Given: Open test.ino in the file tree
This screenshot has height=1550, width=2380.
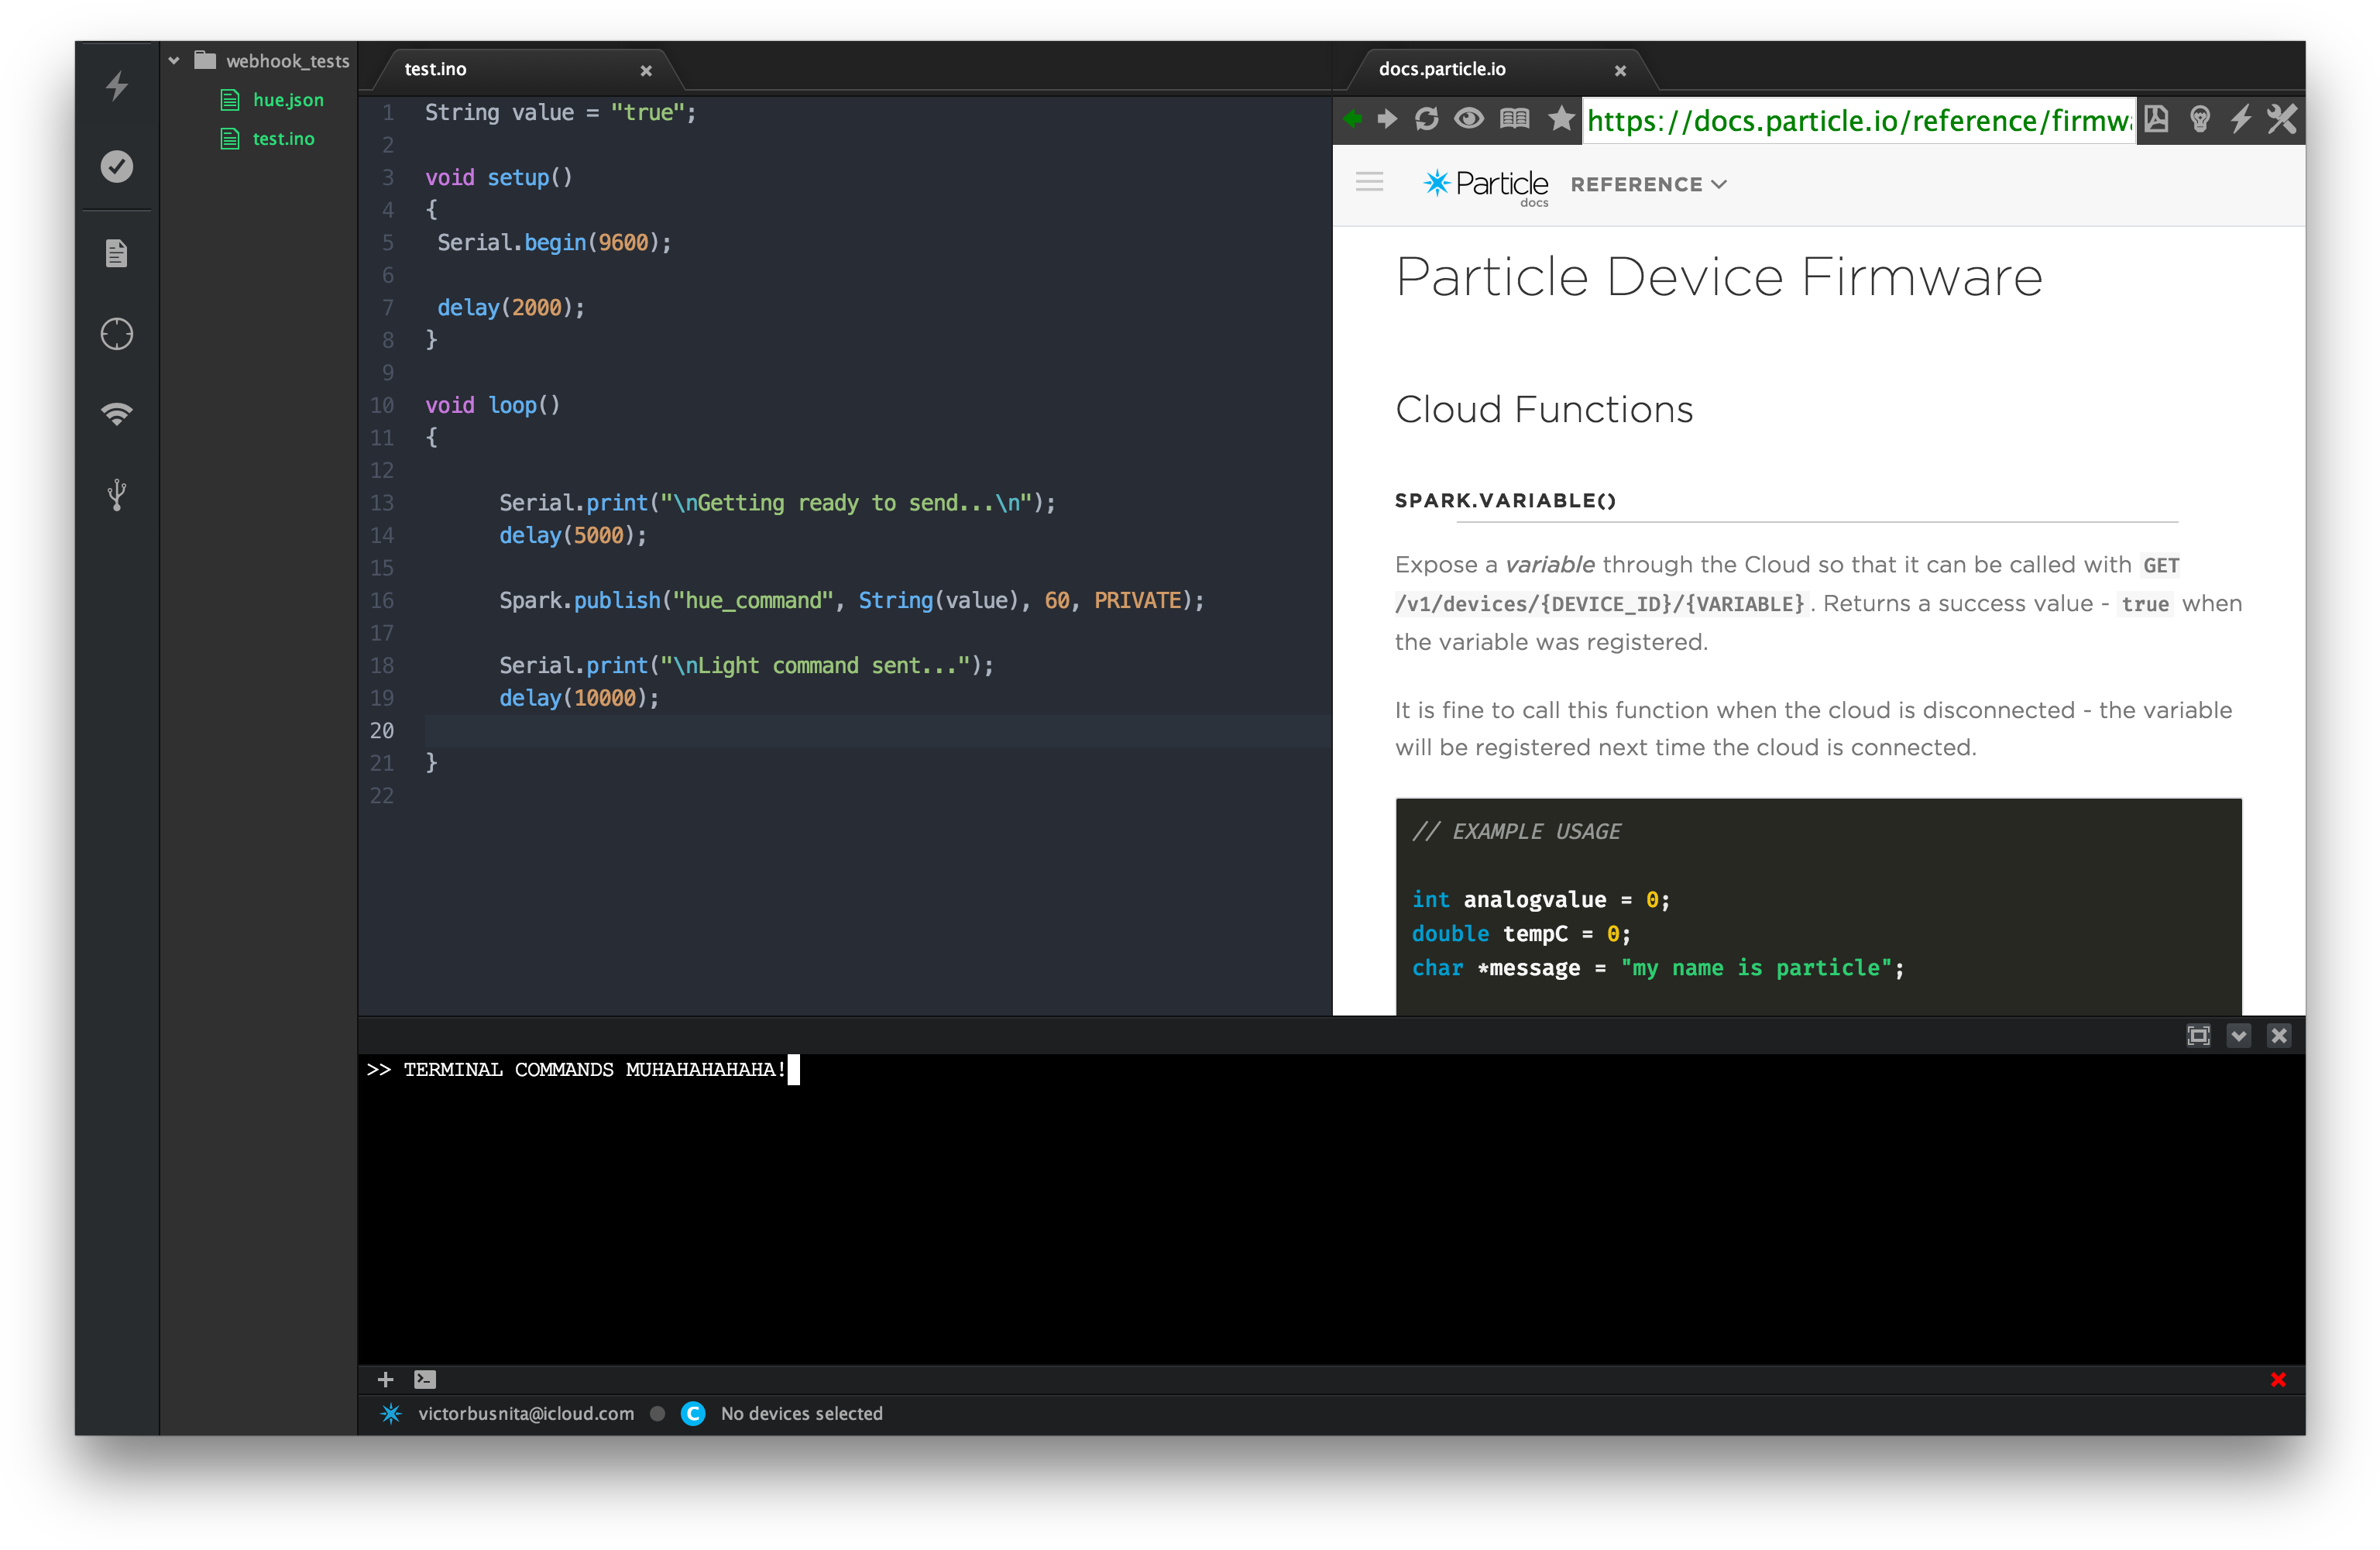Looking at the screenshot, I should [x=283, y=139].
